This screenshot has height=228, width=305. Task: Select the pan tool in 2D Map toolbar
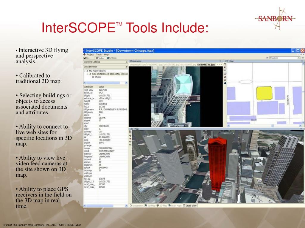click(x=225, y=64)
